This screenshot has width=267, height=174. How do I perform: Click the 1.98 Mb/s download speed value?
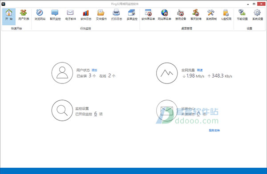(x=193, y=76)
